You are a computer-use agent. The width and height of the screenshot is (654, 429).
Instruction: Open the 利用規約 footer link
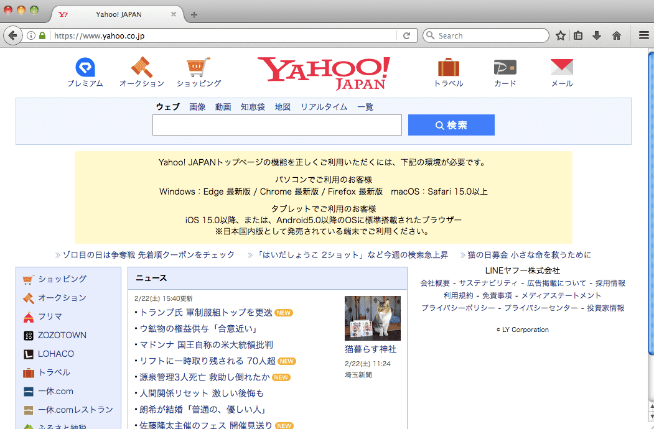[458, 295]
